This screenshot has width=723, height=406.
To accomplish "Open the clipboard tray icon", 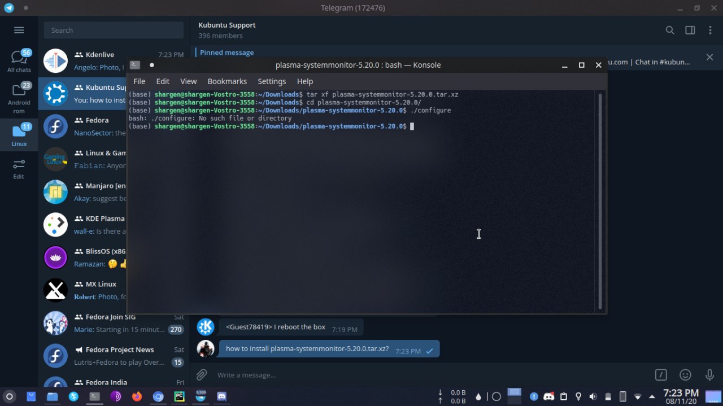I will [563, 396].
